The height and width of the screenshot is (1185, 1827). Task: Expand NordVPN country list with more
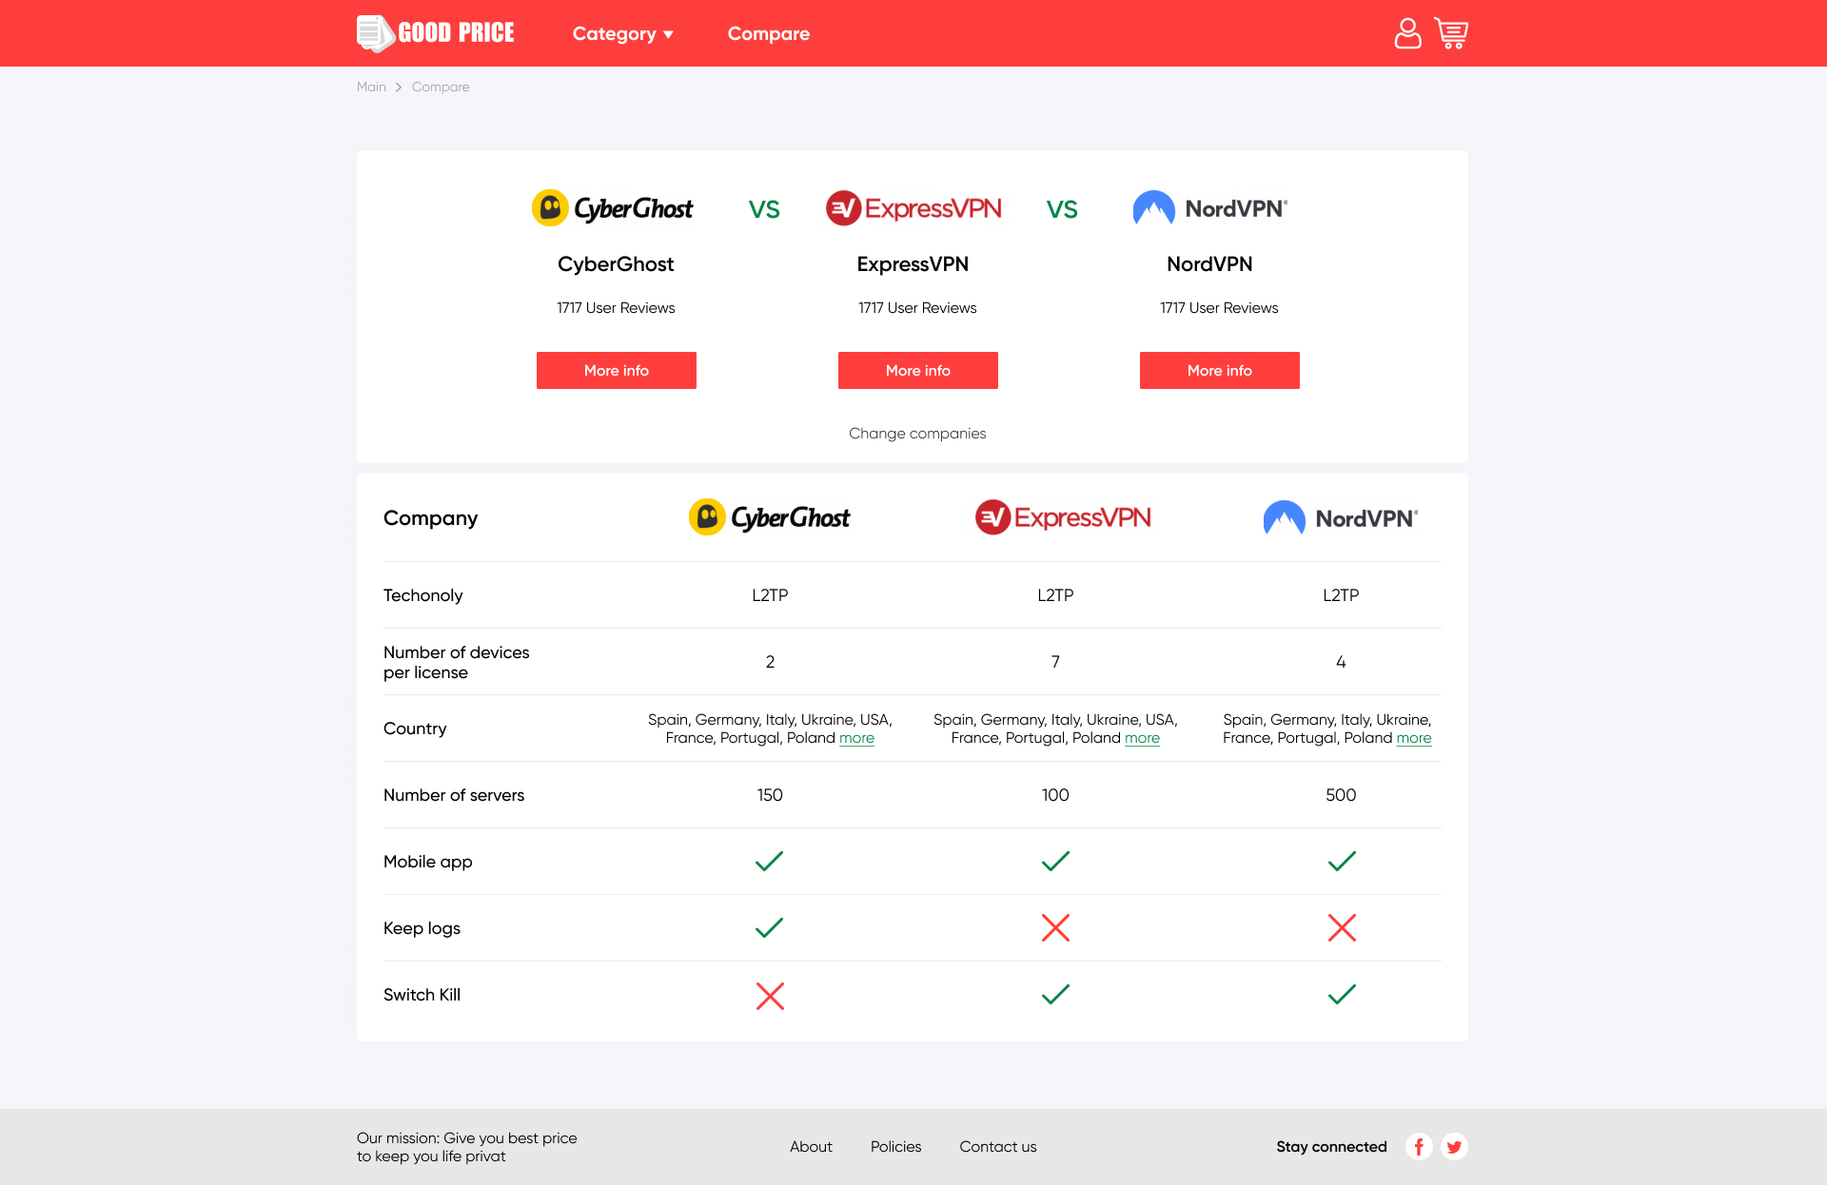coord(1413,738)
